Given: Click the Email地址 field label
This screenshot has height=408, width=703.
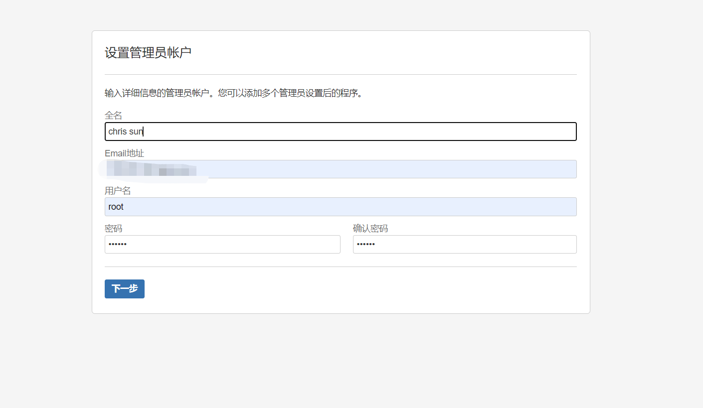Looking at the screenshot, I should 124,153.
